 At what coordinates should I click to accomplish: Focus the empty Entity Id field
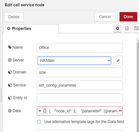pyautogui.click(x=80, y=98)
